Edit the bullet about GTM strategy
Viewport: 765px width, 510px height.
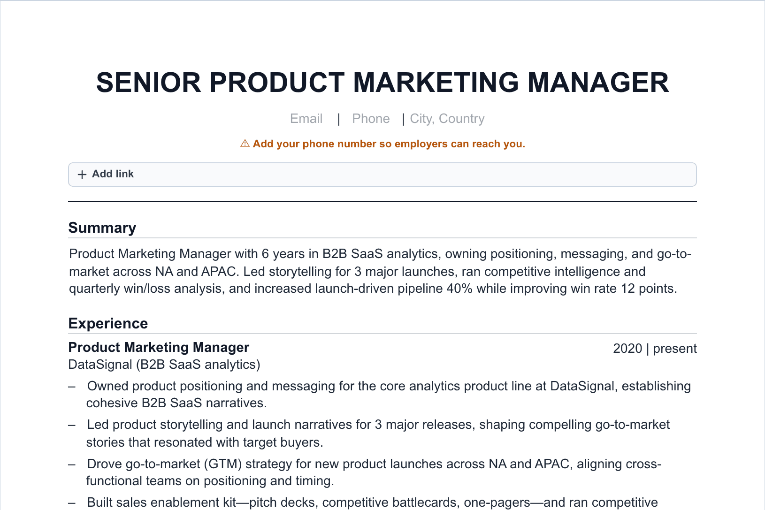point(374,472)
